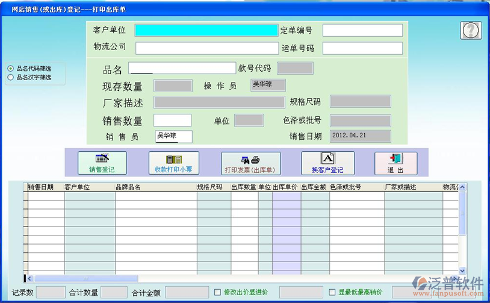Click the 销售登记 button
Viewport: 490px width, 303px height.
(x=102, y=163)
